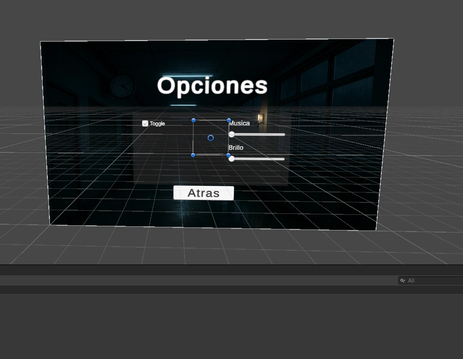Image resolution: width=463 pixels, height=359 pixels.
Task: Select the Brillo label
Action: (236, 148)
